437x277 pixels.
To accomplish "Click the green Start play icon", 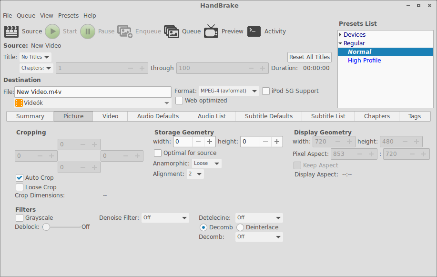I will pos(52,31).
